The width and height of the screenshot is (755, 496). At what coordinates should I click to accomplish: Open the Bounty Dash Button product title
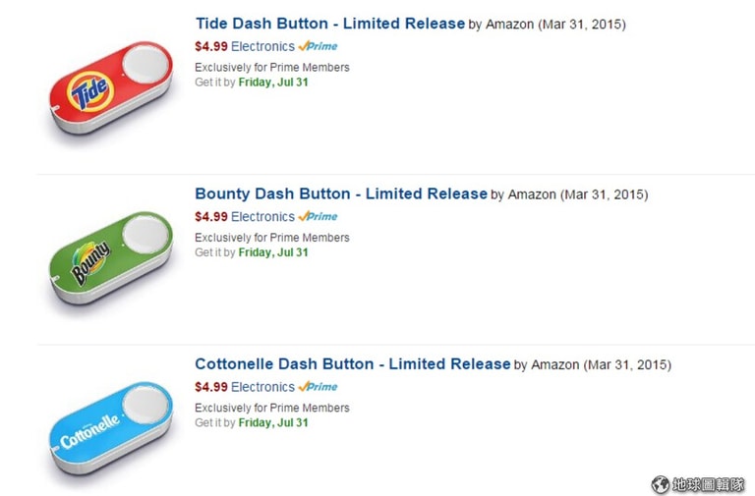[x=340, y=193]
